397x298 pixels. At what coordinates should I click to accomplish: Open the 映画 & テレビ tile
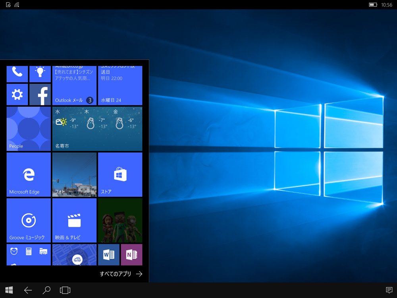tap(75, 221)
